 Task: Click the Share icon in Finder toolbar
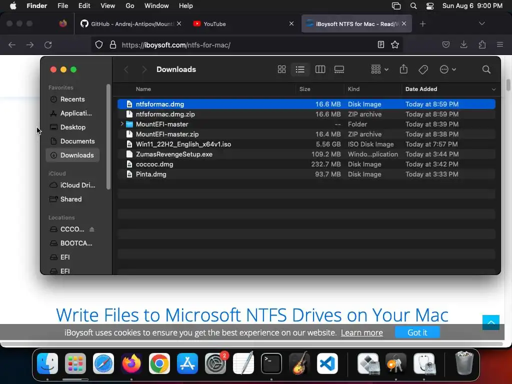coord(403,69)
